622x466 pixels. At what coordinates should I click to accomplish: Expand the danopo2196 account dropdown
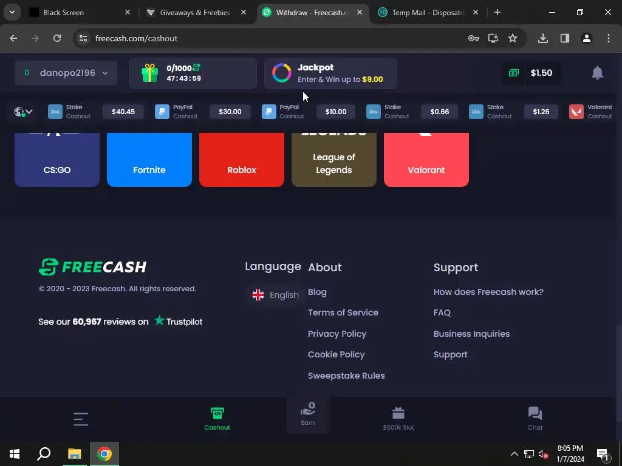[x=66, y=73]
